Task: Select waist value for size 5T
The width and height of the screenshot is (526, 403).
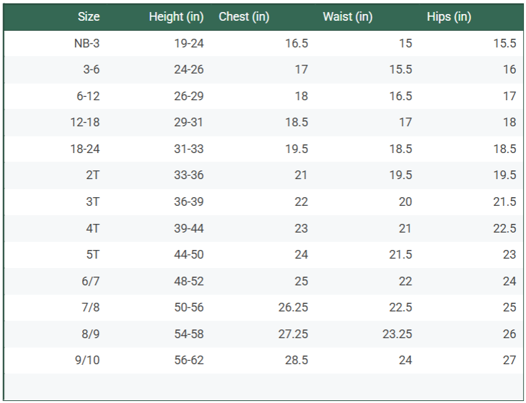Action: [400, 255]
